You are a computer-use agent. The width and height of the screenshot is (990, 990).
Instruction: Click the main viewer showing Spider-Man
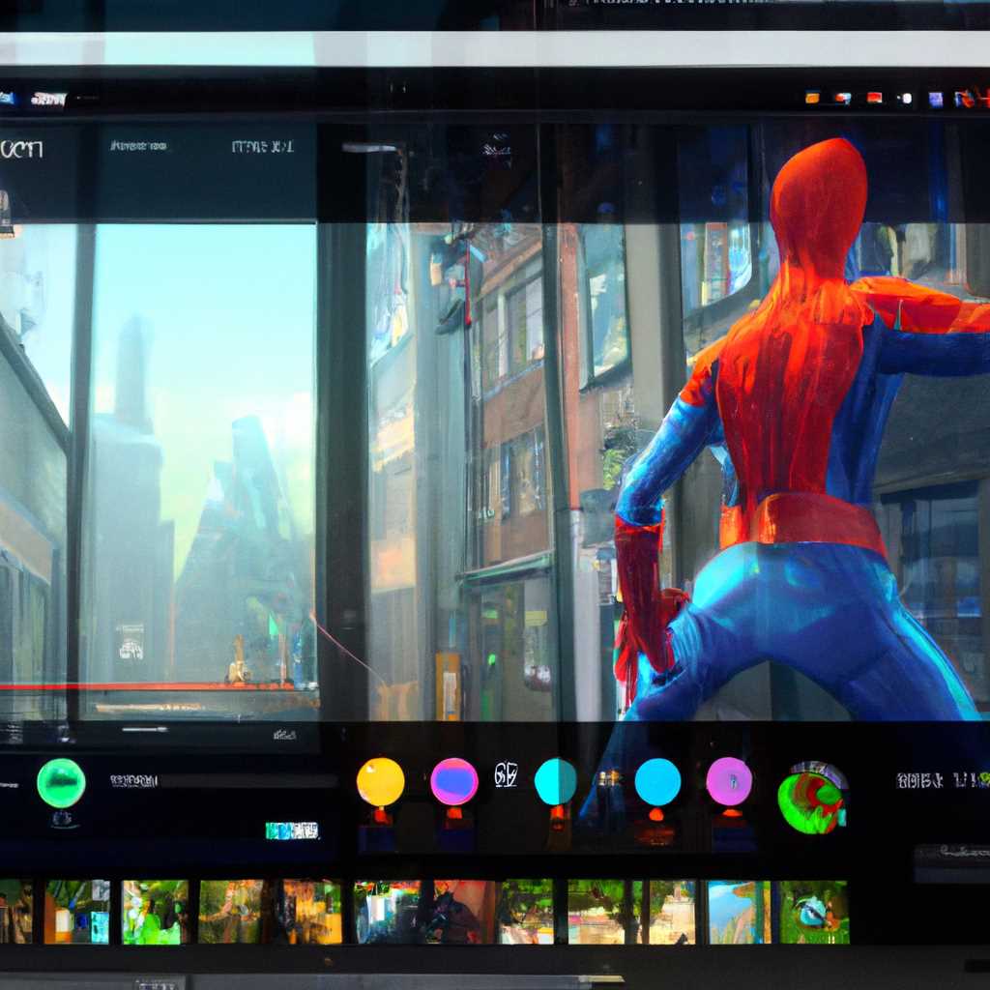click(x=678, y=472)
